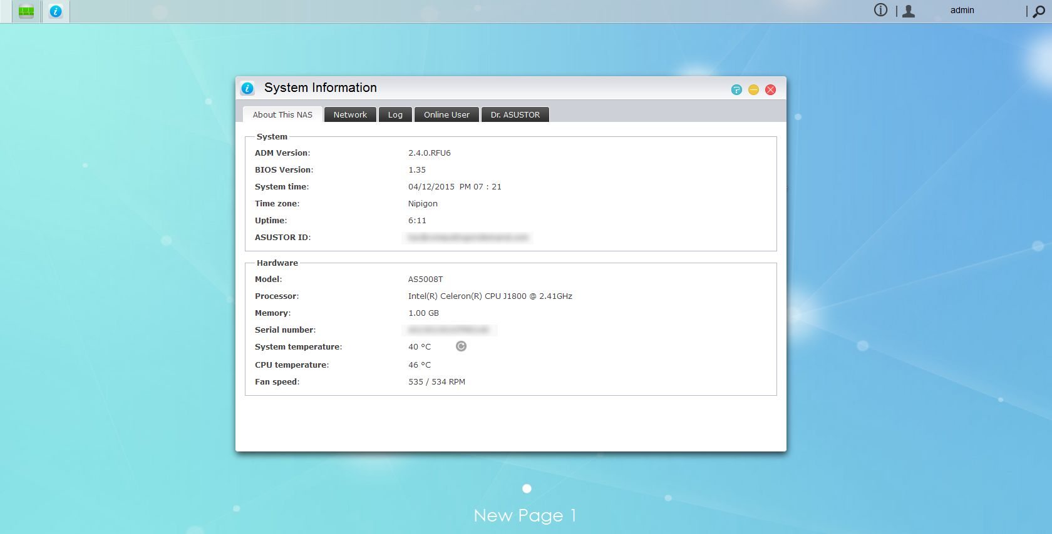The width and height of the screenshot is (1052, 534).
Task: Switch to the Log tab
Action: [395, 114]
